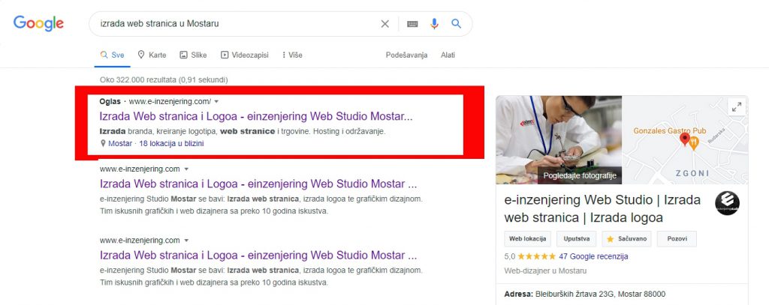Click the Web-dizajner u Mostaru text
Image resolution: width=769 pixels, height=305 pixels.
(x=545, y=271)
